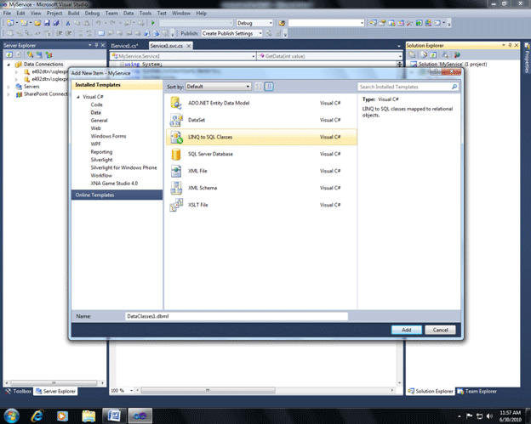This screenshot has height=424, width=531.
Task: Open the Create Publish Settings dropdown
Action: click(232, 33)
